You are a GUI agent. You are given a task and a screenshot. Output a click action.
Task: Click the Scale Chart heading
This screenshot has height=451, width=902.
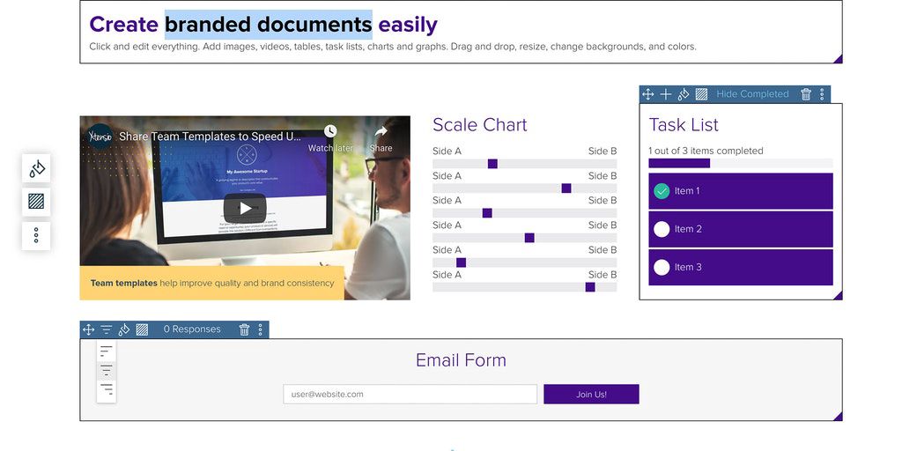click(480, 125)
